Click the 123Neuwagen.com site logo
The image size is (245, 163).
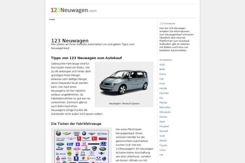[74, 11]
